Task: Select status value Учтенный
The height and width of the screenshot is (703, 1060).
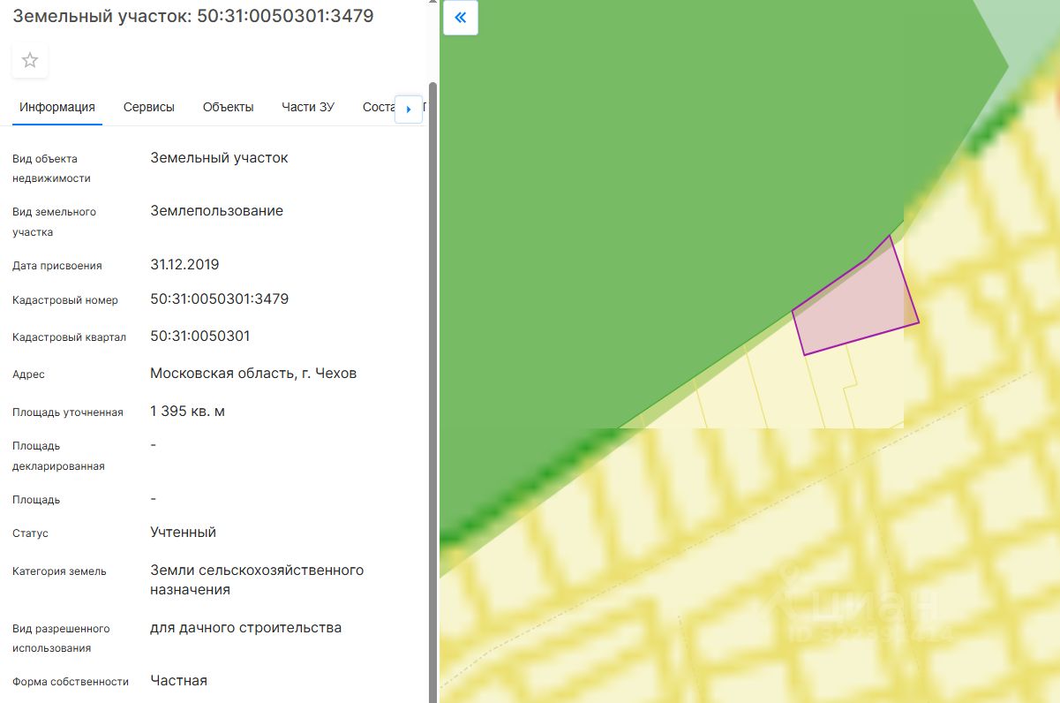Action: tap(184, 533)
